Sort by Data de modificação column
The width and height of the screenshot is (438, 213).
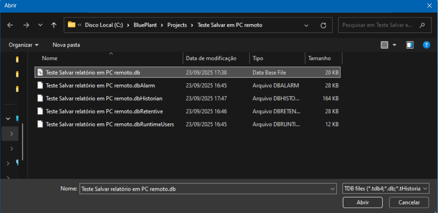(x=211, y=58)
